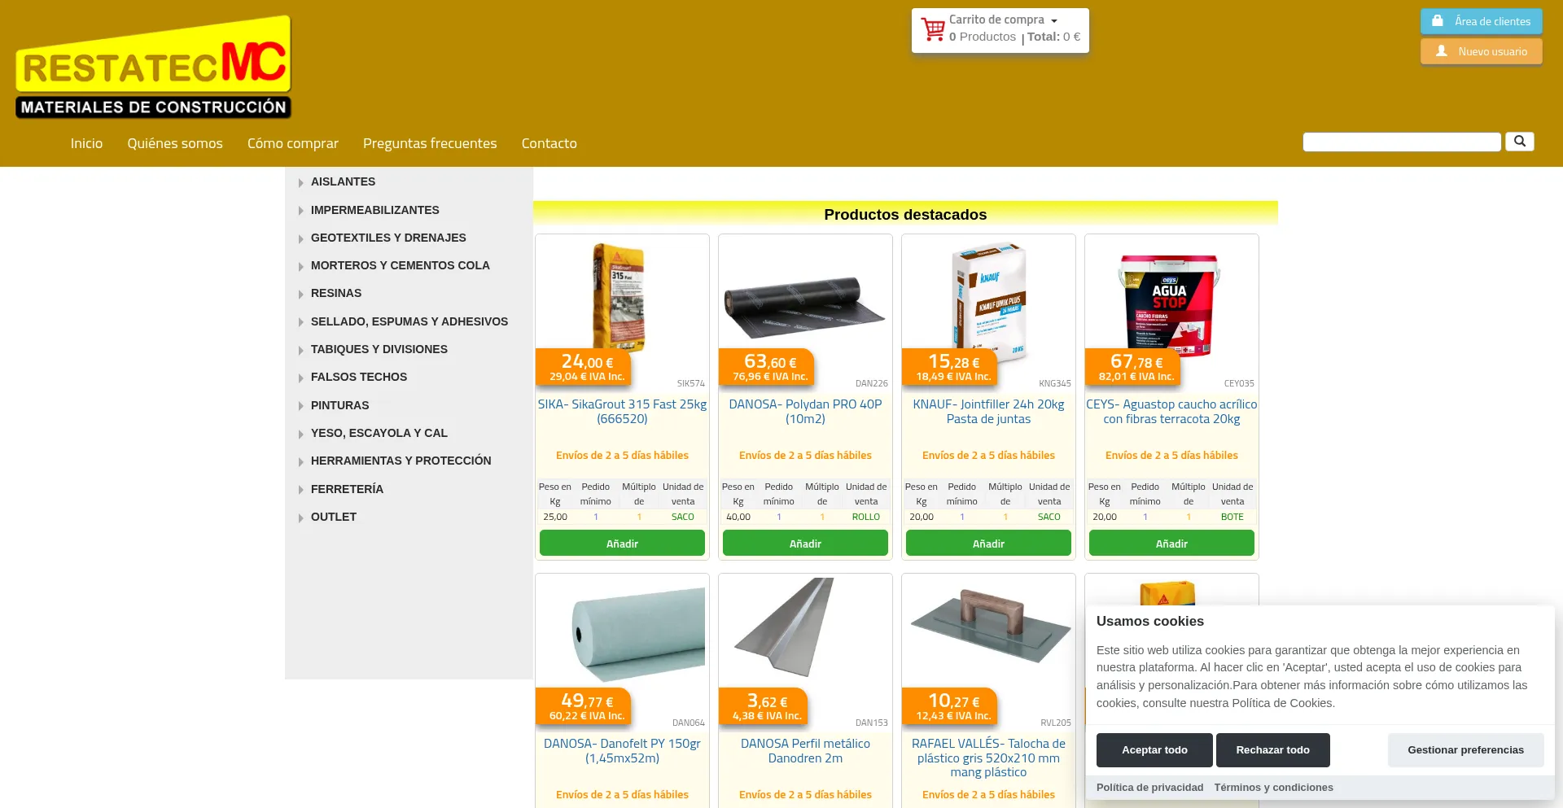Screen dimensions: 1563x808
Task: Open the Política de privacidad link
Action: click(x=1149, y=788)
